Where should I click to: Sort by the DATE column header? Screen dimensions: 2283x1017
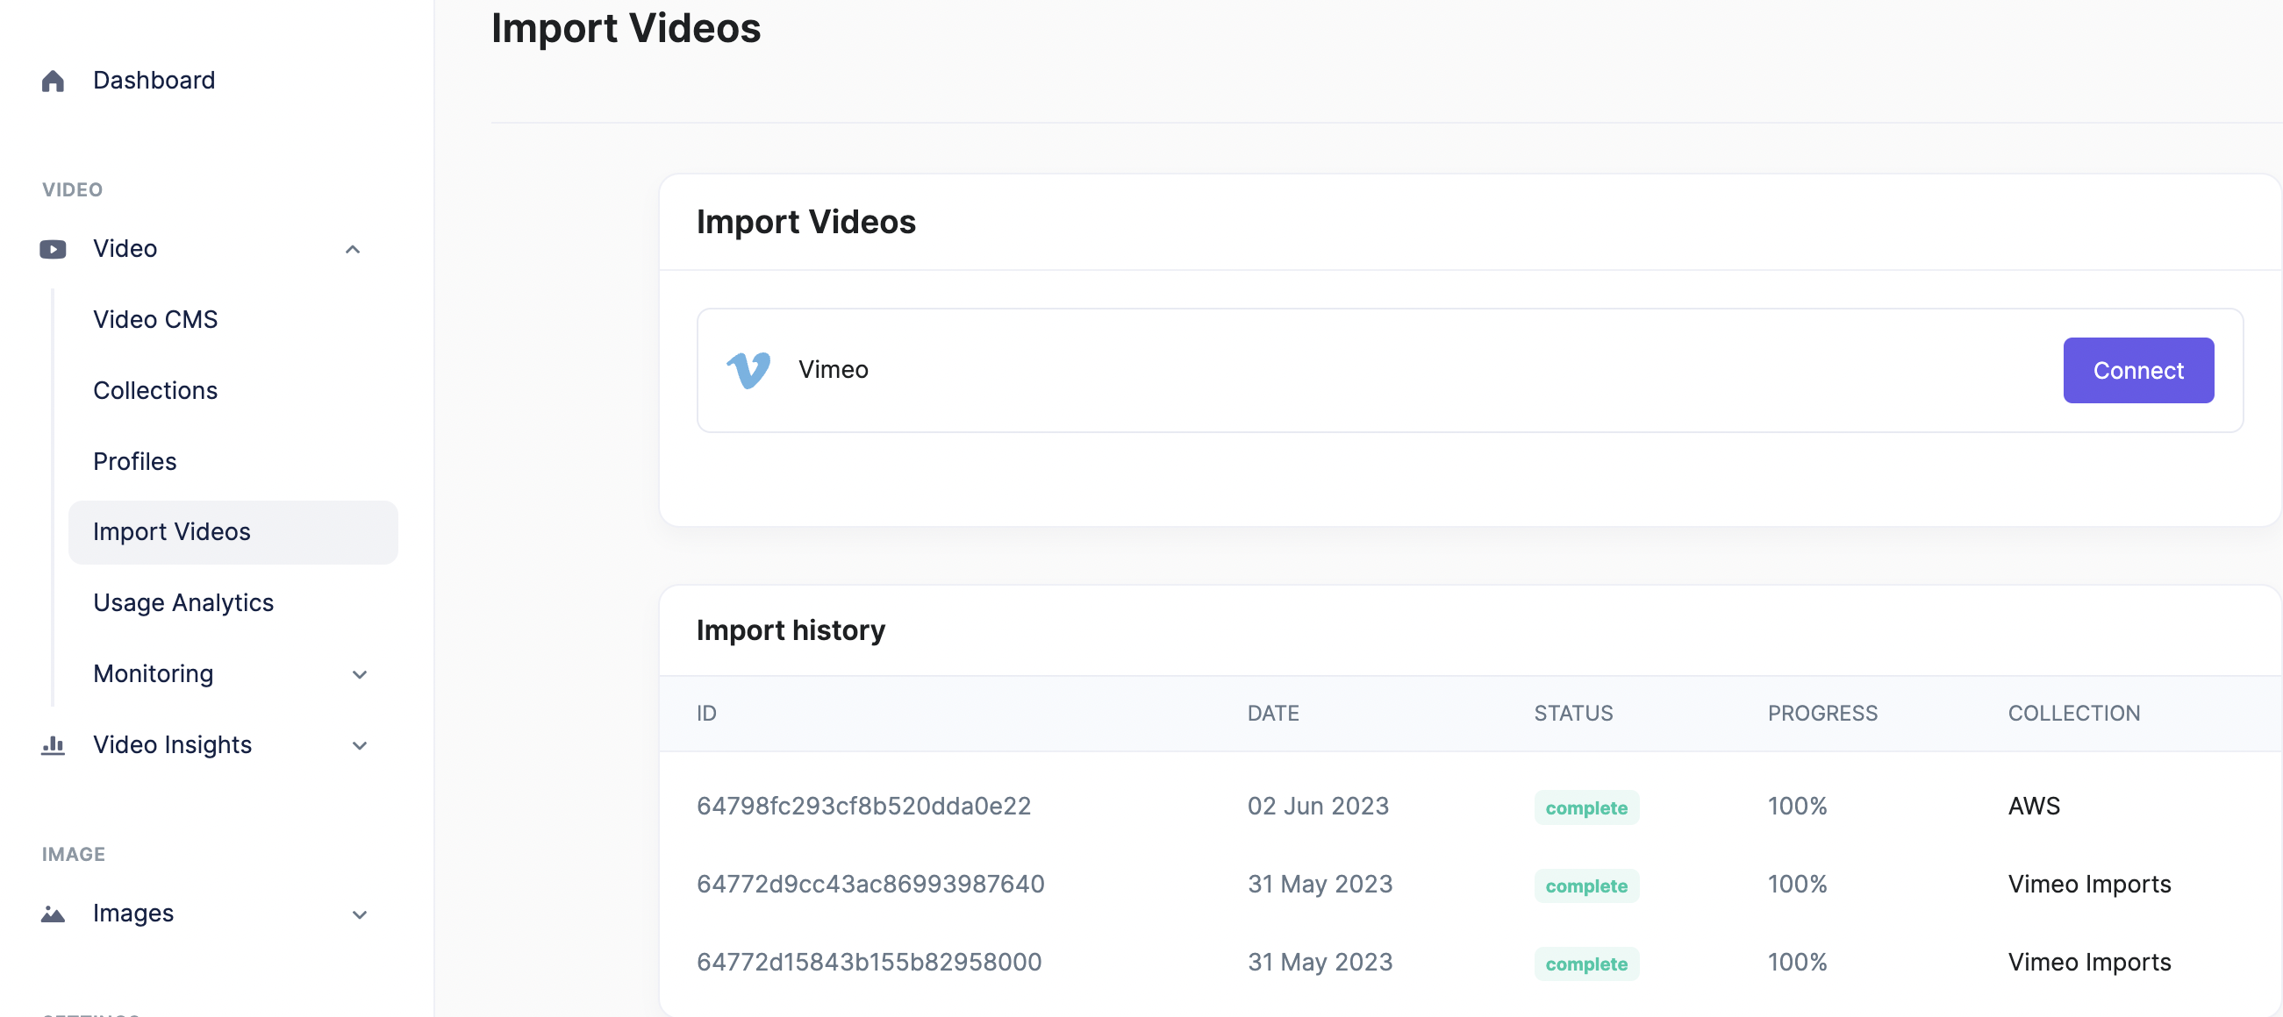1272,713
